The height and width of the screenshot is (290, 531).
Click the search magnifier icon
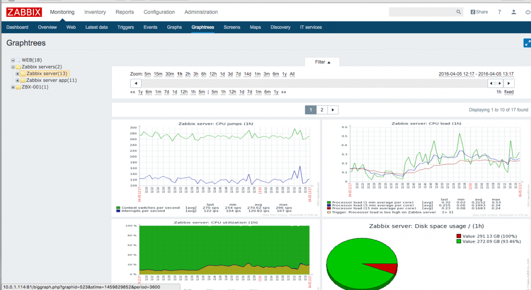tap(458, 11)
